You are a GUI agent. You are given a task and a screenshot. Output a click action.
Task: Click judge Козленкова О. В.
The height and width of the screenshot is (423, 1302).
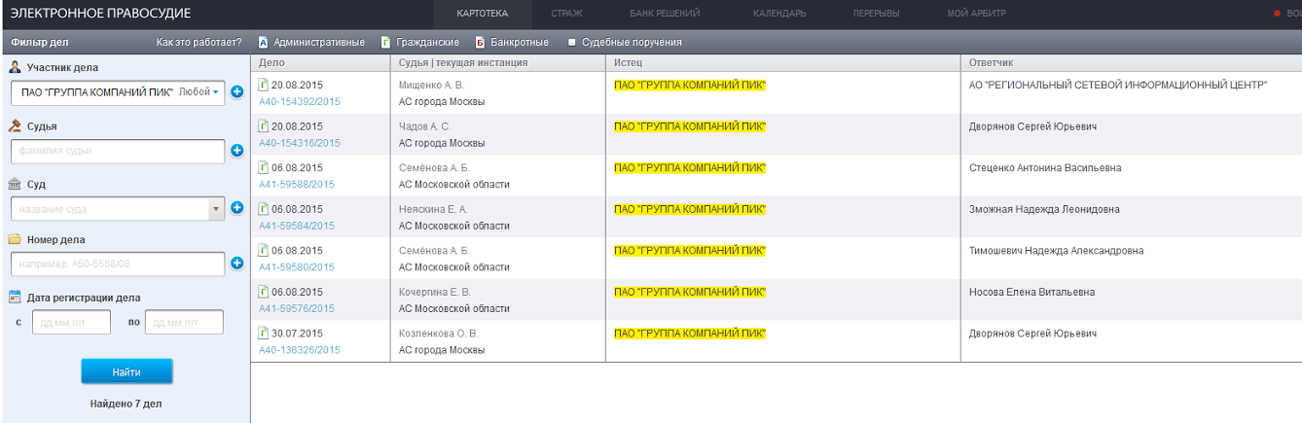coord(439,334)
